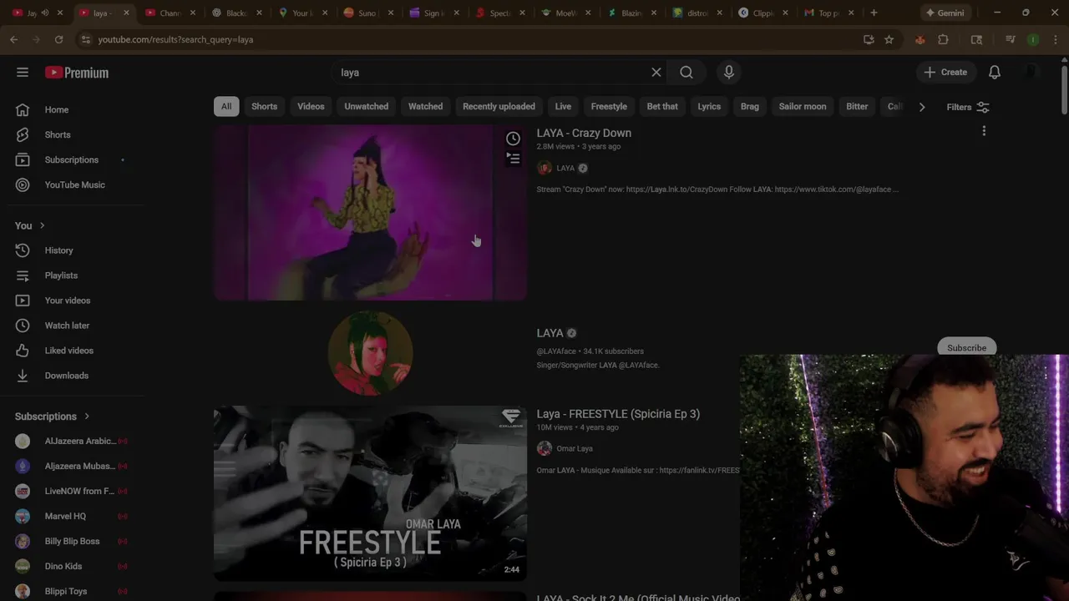The height and width of the screenshot is (601, 1069).
Task: Expand the Subscriptions section heading
Action: click(x=52, y=416)
